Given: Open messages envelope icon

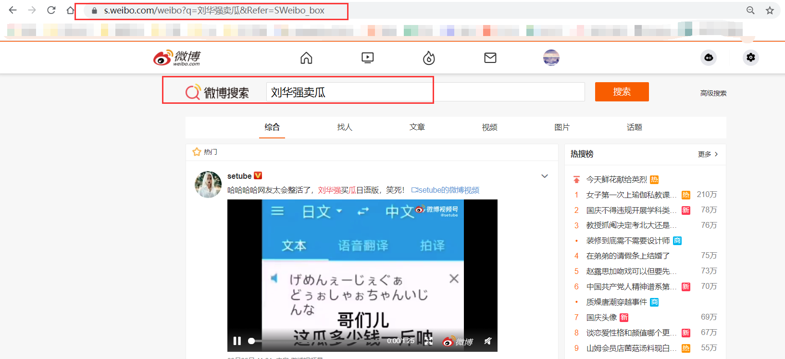Looking at the screenshot, I should pos(490,58).
